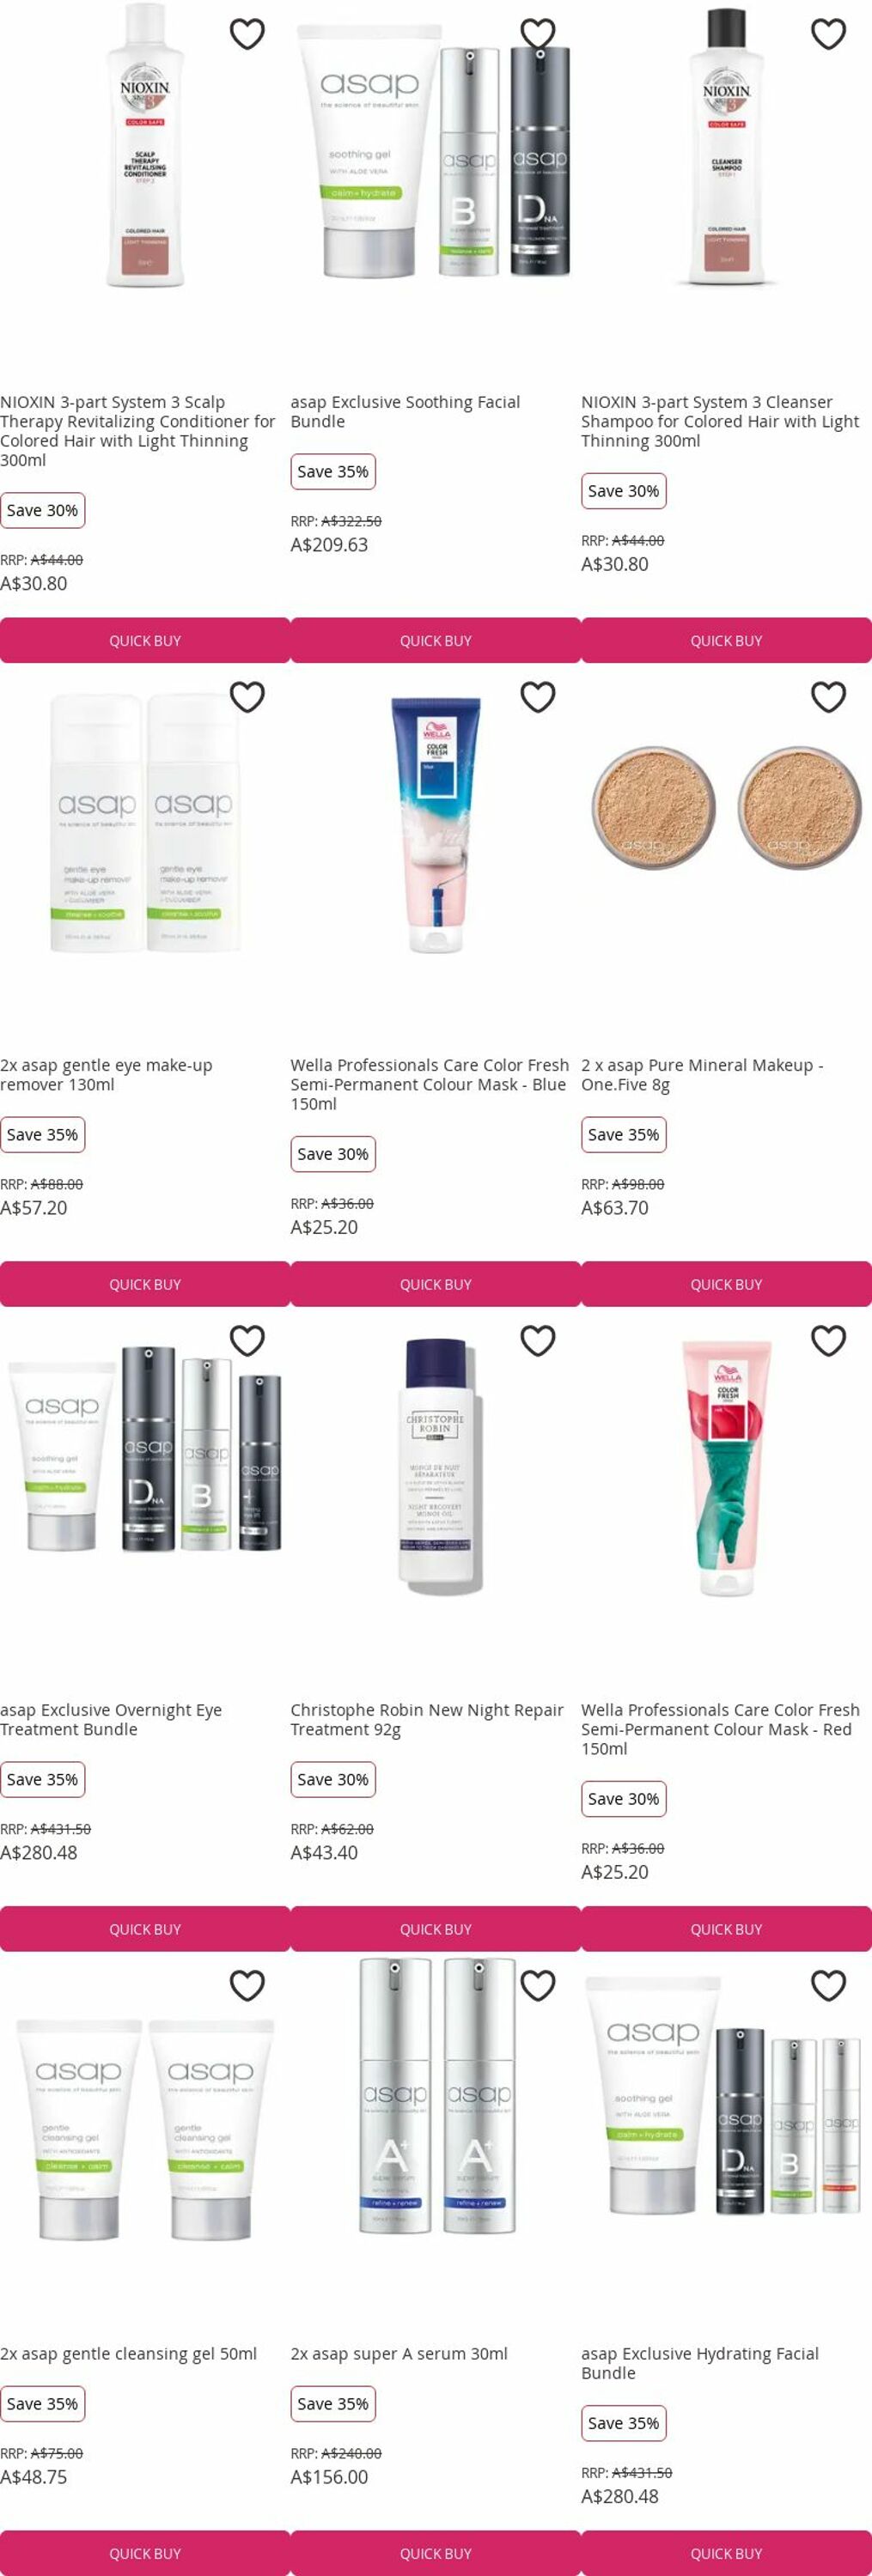Save 2x asap eye make-up remover to wishlist
Image resolution: width=872 pixels, height=2576 pixels.
point(247,697)
